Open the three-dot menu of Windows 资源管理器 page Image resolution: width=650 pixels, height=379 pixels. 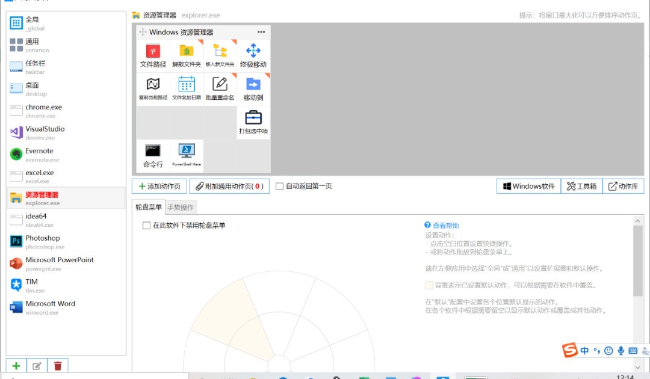261,32
